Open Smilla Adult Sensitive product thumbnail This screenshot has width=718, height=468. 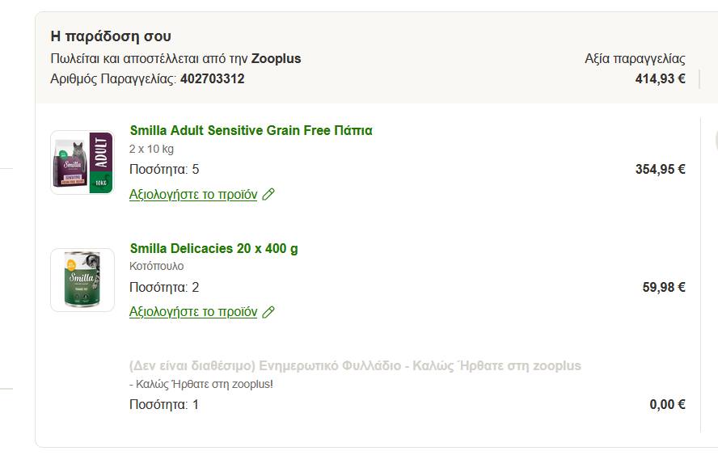point(82,162)
